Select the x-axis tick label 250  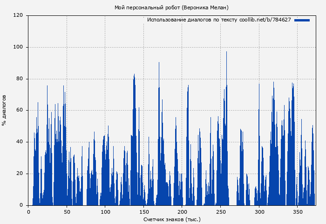coord(220,211)
